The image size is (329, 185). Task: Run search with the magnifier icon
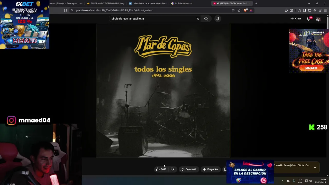pos(206,18)
